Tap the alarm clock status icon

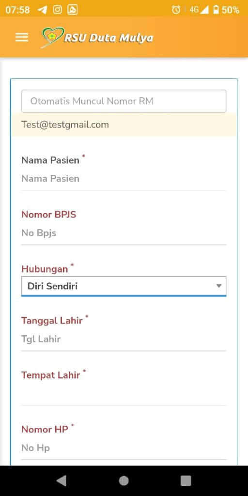pos(176,10)
